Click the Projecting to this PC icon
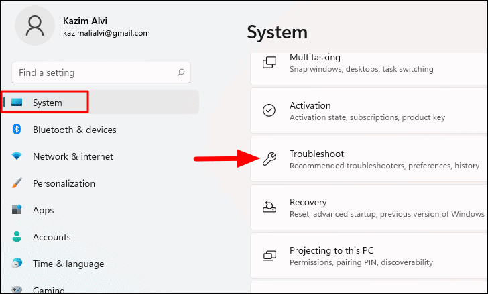The image size is (488, 294). [x=269, y=256]
